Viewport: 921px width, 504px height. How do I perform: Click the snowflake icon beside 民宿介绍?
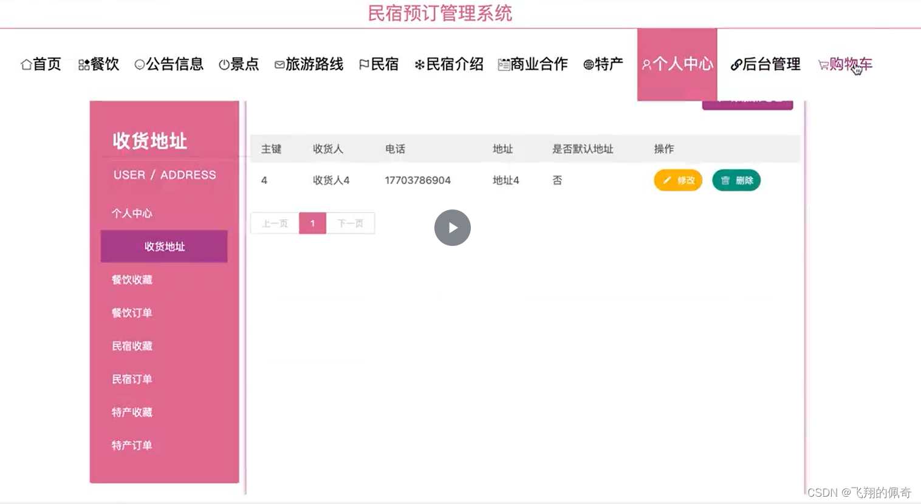[x=419, y=64]
